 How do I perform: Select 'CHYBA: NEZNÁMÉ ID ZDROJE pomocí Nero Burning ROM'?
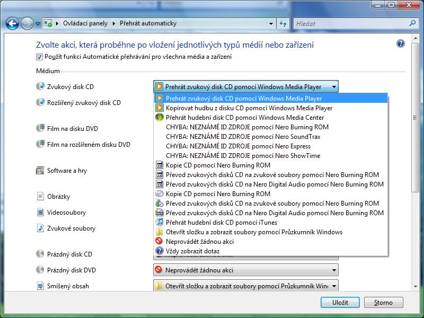click(271, 127)
